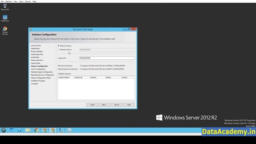Click the Reporting Services directory path text
The width and height of the screenshot is (256, 144).
coord(102,69)
